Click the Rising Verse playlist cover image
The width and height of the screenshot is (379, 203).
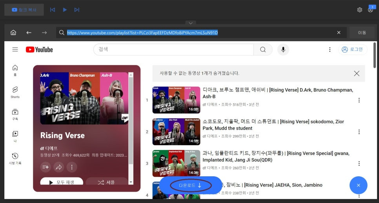click(84, 98)
